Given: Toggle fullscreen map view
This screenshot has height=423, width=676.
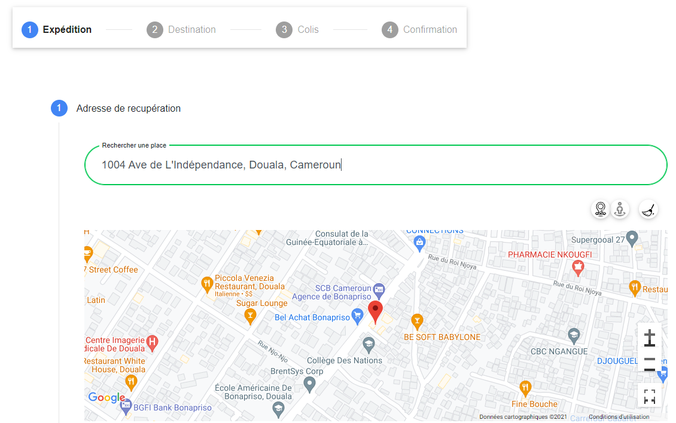Looking at the screenshot, I should tap(650, 396).
